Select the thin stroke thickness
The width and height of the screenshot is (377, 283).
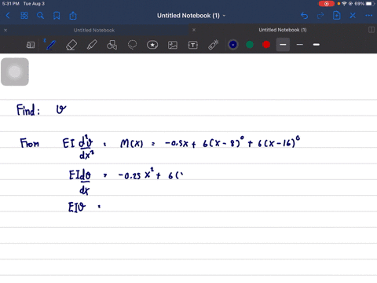tap(300, 45)
